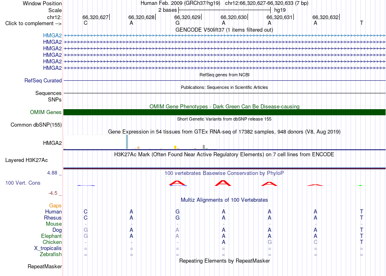The width and height of the screenshot is (386, 276).
Task: Click the -4.5 PhyloP scale value
Action: click(53, 193)
